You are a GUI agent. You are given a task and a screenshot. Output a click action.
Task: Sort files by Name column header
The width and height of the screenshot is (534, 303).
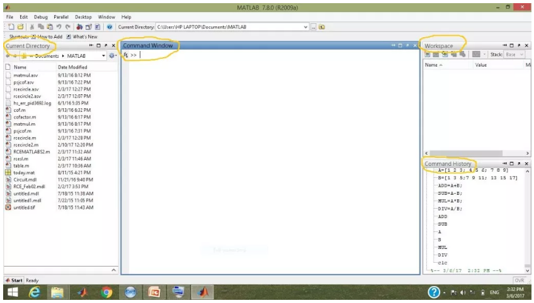click(20, 67)
